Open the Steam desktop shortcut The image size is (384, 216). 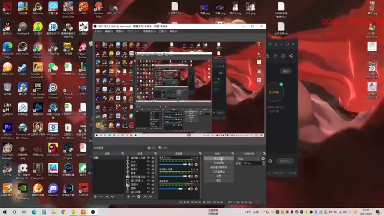tap(23, 69)
